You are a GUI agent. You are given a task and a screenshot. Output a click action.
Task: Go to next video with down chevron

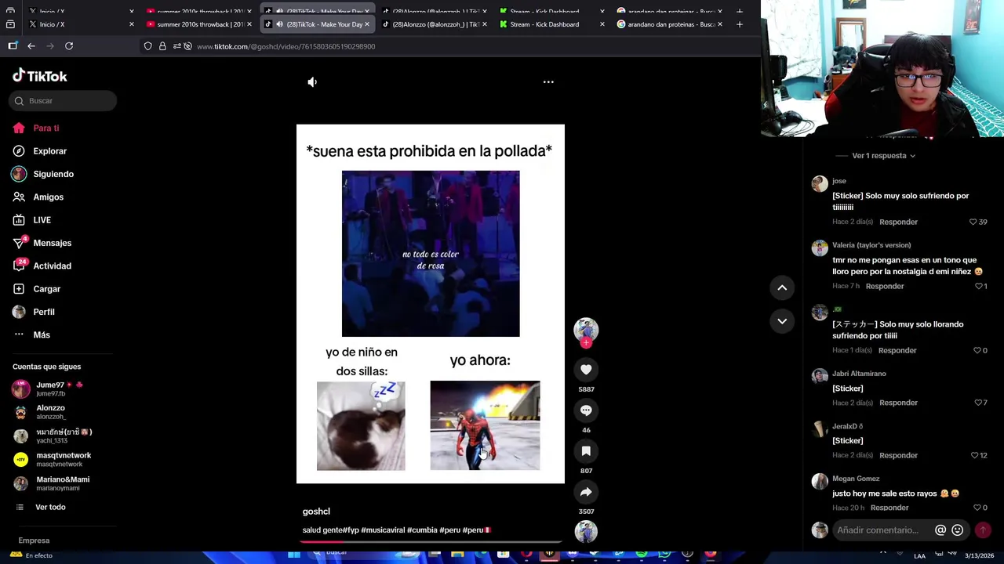tap(782, 321)
